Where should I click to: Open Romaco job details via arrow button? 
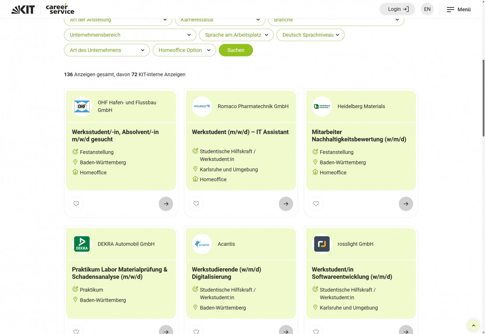point(286,204)
